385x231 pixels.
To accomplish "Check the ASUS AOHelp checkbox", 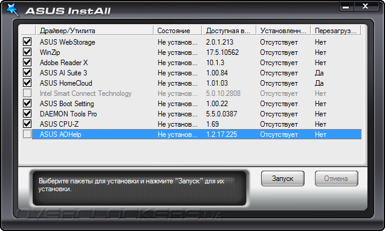I will [27, 134].
